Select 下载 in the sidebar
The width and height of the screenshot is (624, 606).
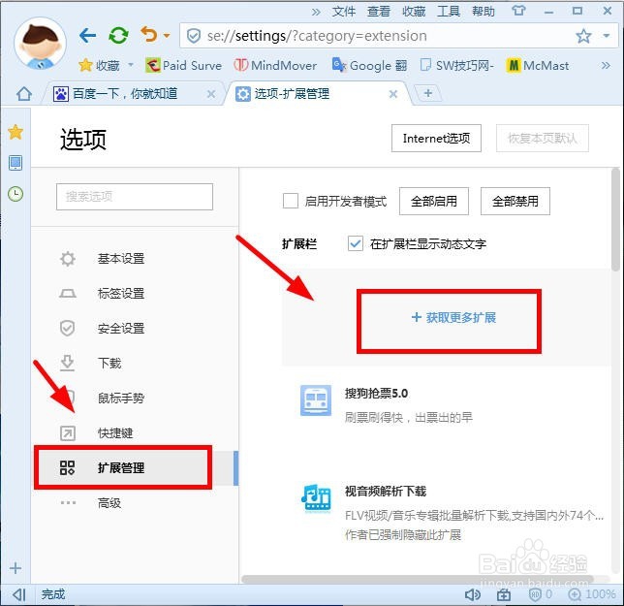tap(109, 364)
